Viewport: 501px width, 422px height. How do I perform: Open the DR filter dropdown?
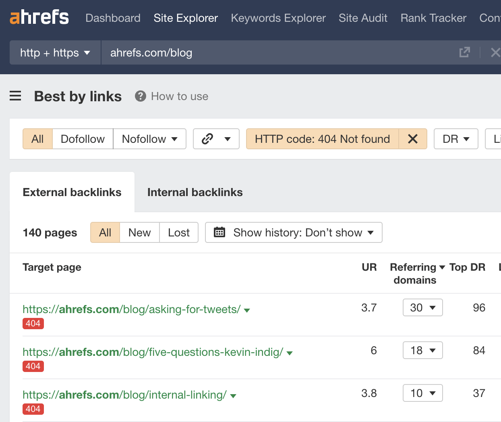coord(456,139)
